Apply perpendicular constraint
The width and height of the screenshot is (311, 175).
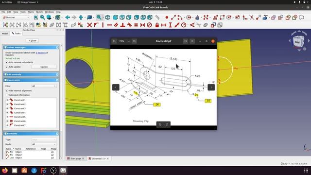[122, 25]
